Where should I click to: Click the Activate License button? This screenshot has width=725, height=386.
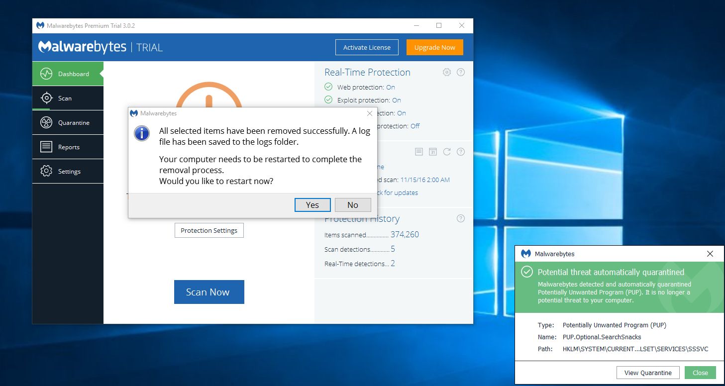[367, 47]
